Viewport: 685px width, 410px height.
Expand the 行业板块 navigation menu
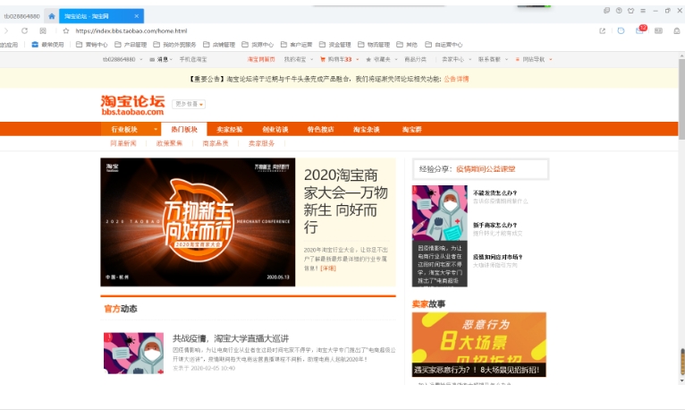tap(131, 130)
